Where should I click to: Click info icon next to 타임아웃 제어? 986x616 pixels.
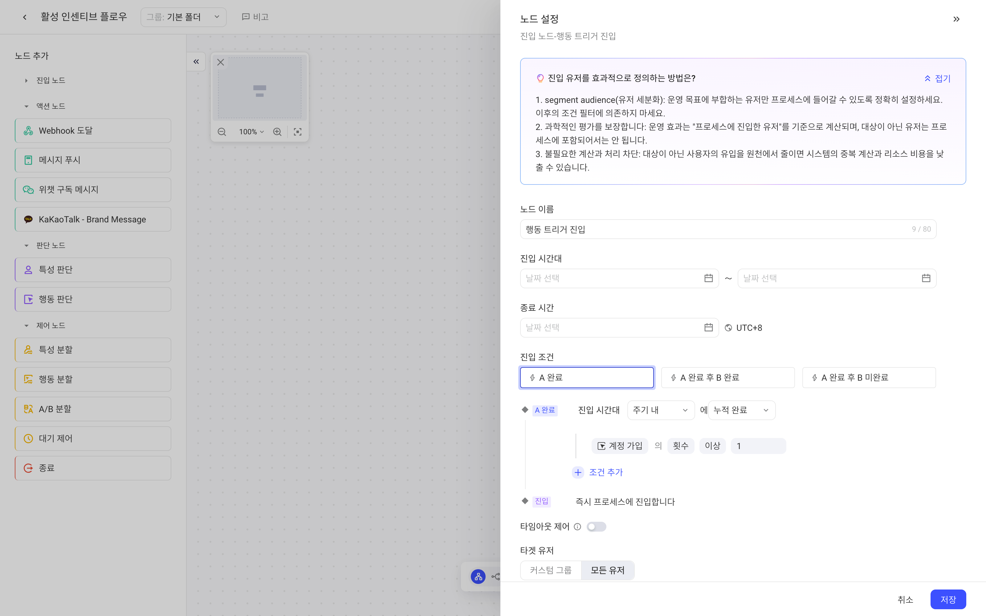577,526
